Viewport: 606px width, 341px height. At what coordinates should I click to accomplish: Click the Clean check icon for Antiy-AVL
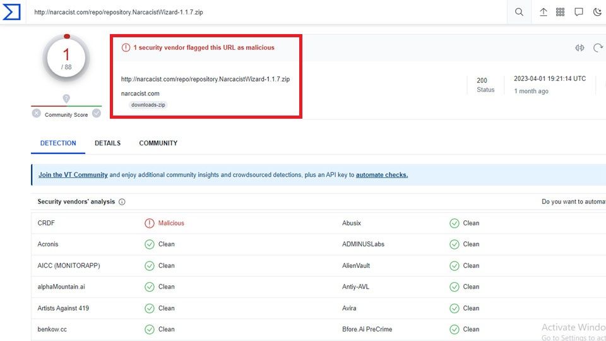(x=454, y=287)
